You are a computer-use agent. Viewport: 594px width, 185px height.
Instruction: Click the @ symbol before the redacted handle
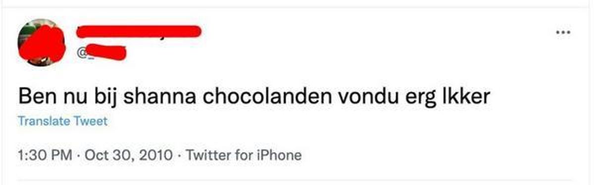pos(81,53)
